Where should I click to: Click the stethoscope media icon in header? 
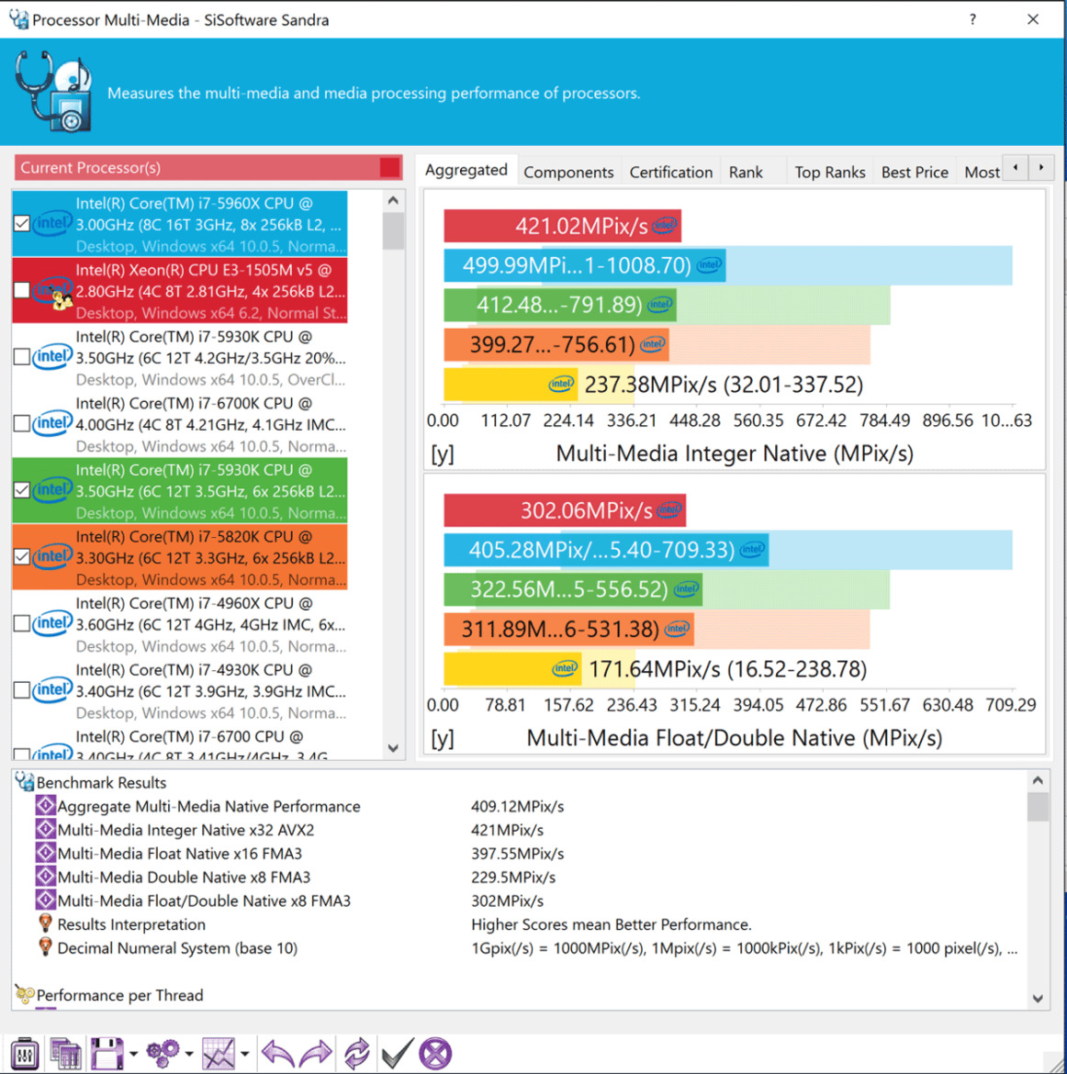(x=53, y=91)
